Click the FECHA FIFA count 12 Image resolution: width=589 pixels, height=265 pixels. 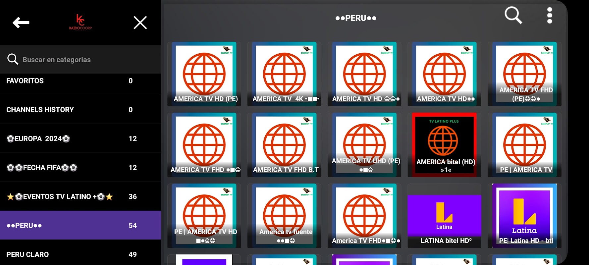coord(133,168)
